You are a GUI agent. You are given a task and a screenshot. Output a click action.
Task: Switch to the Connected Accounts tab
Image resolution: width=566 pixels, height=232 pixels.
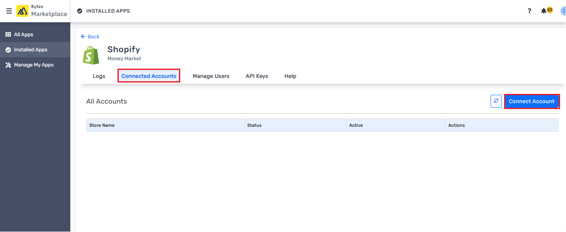click(x=149, y=76)
